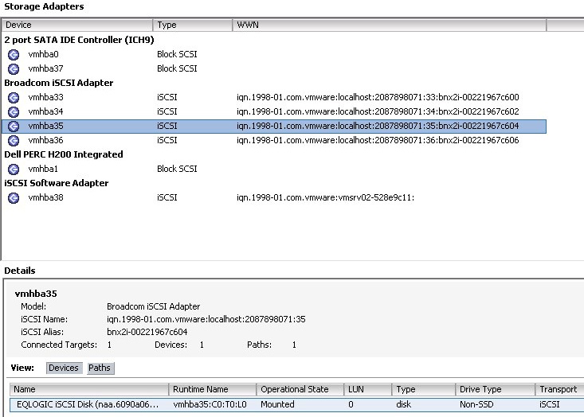Select the vmhba35 adapter name in list
Viewport: 584px width, 417px height.
pos(45,126)
